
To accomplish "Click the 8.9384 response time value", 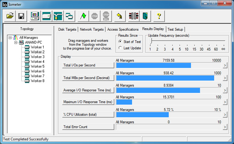I will (168, 85).
